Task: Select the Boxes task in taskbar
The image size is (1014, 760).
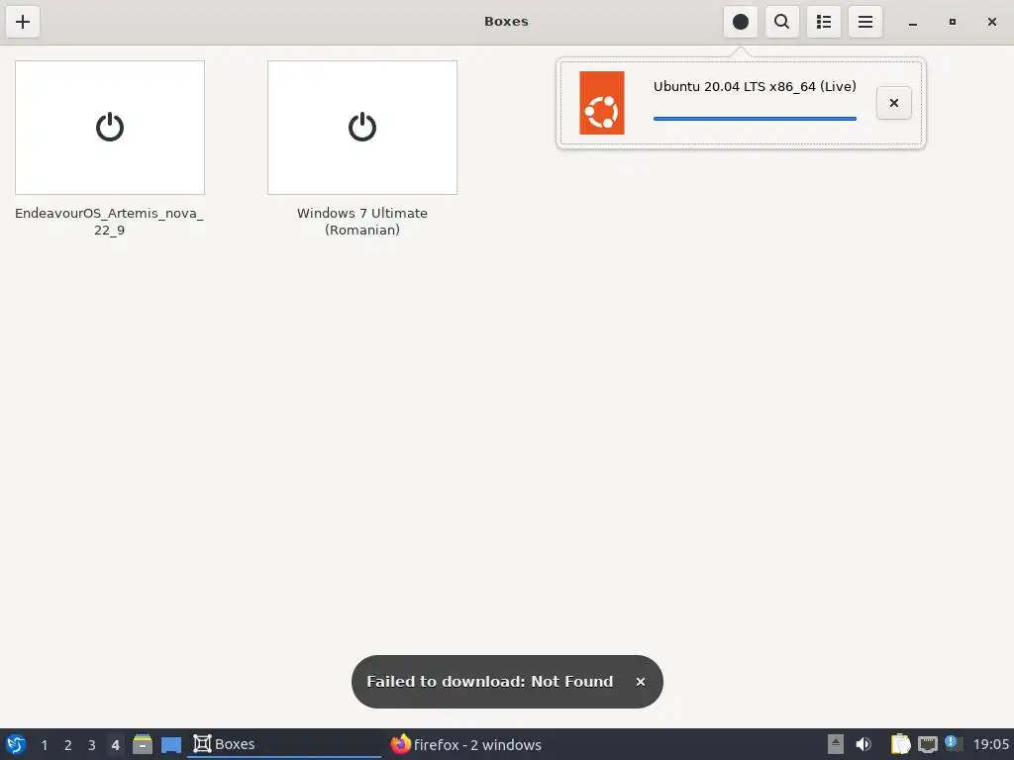Action: pyautogui.click(x=284, y=744)
